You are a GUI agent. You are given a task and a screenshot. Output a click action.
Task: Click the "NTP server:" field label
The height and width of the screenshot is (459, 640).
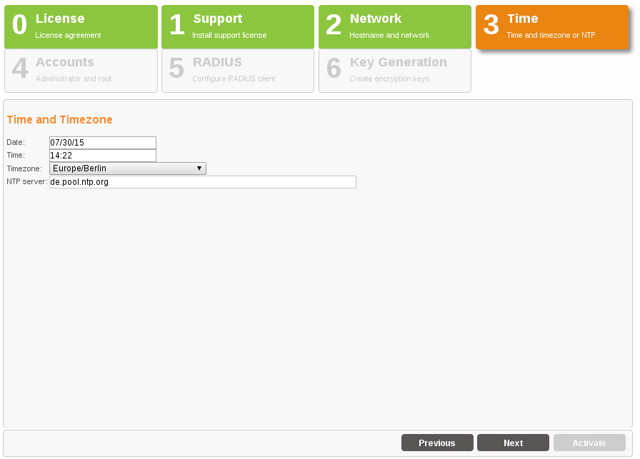[26, 182]
